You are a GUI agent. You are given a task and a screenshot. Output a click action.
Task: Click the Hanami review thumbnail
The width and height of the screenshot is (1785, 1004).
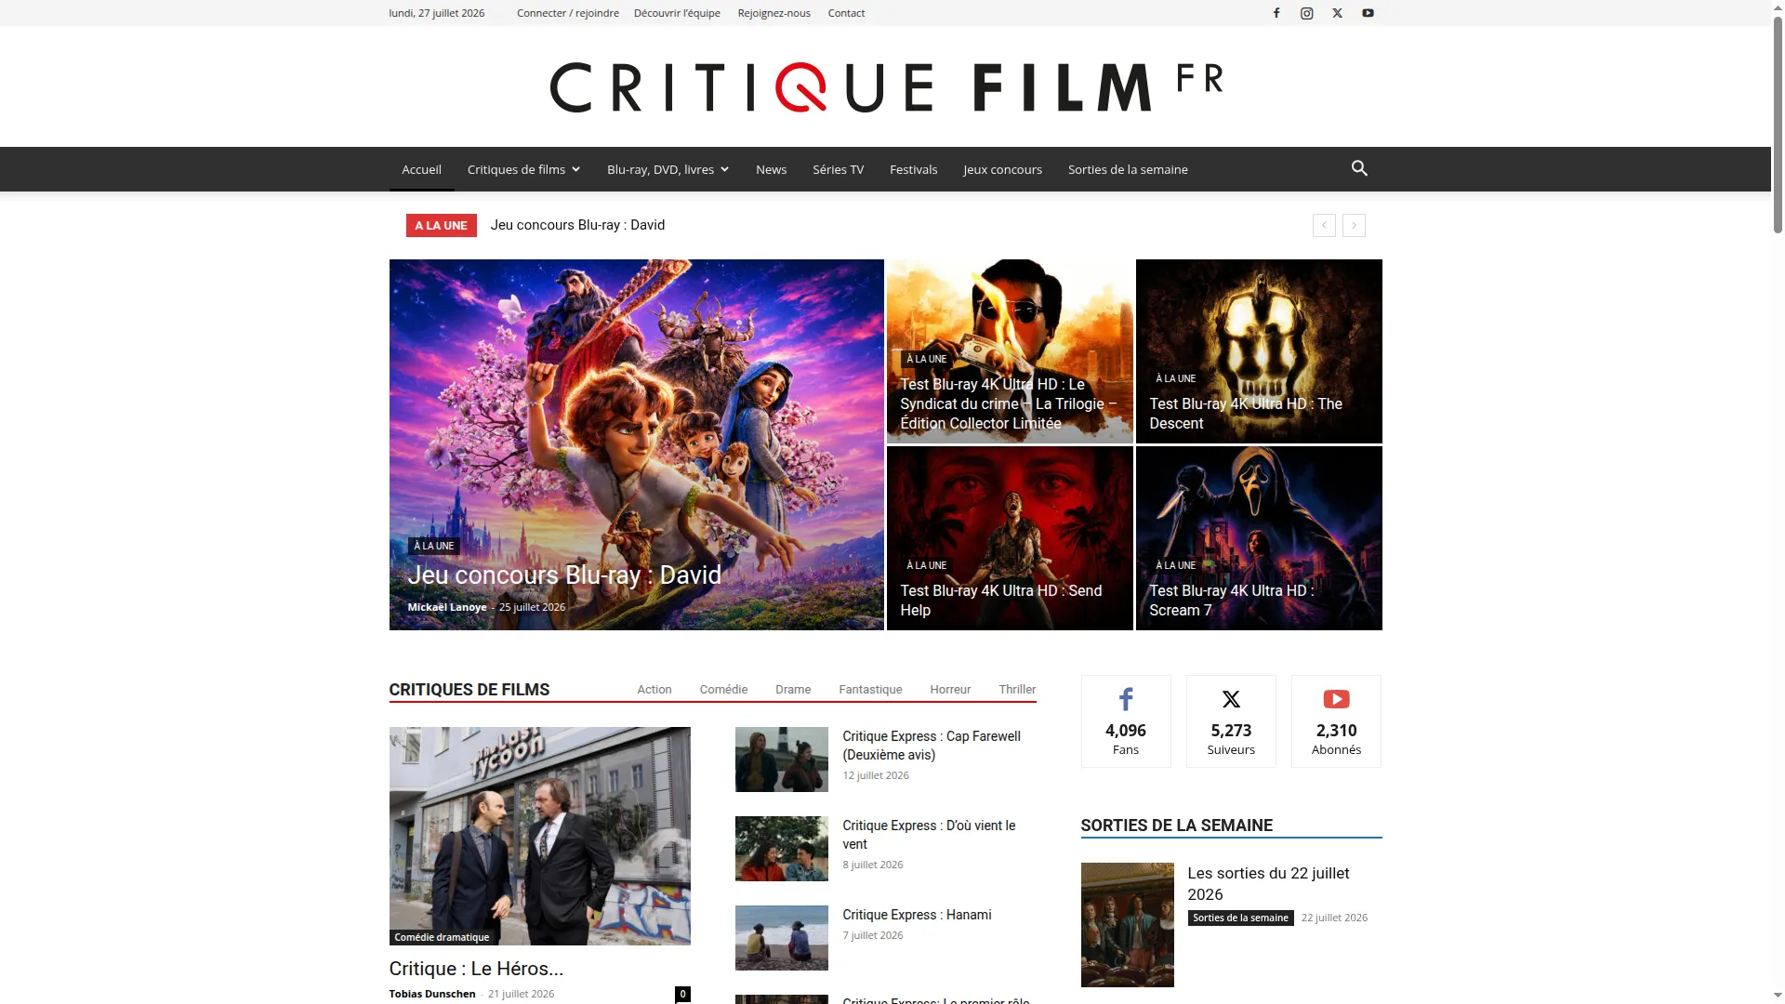[781, 938]
